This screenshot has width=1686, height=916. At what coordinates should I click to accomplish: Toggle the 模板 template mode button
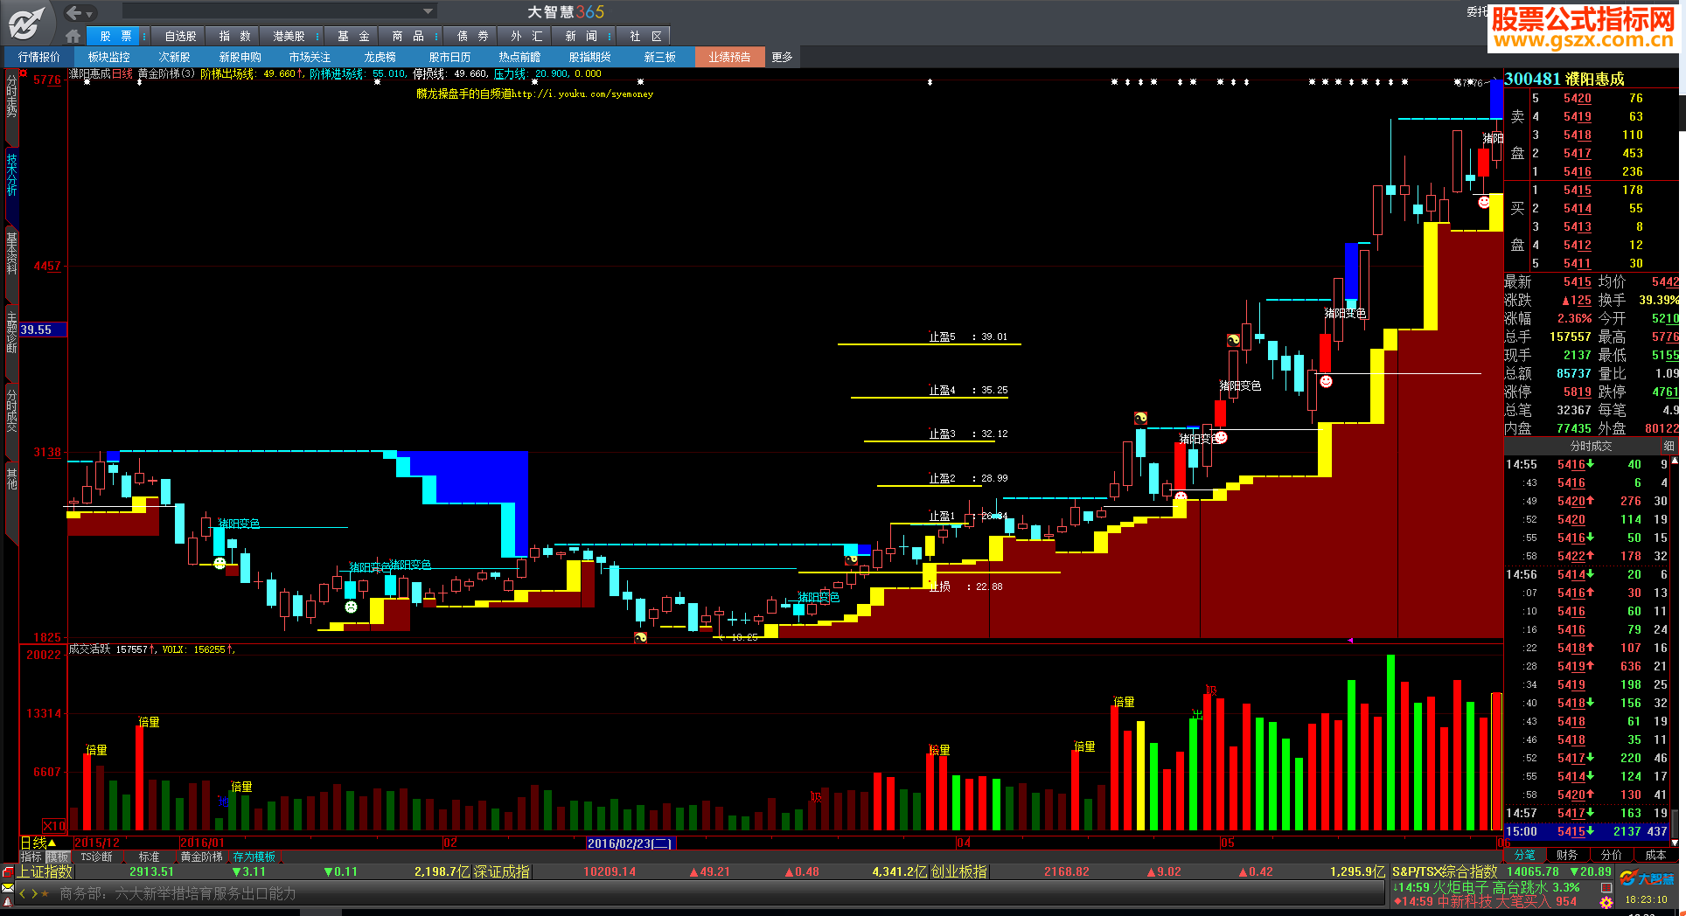tap(58, 857)
